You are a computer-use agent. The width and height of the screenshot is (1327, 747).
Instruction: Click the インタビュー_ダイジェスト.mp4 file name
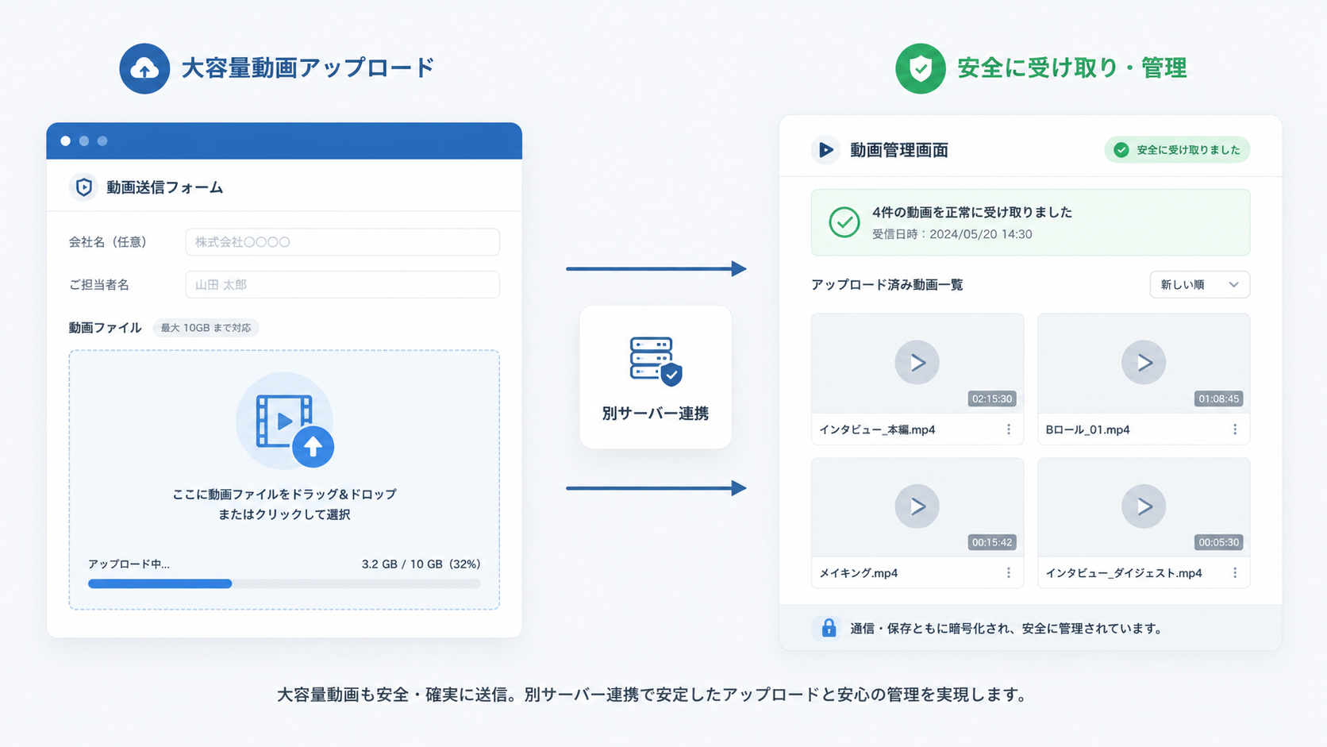tap(1123, 573)
